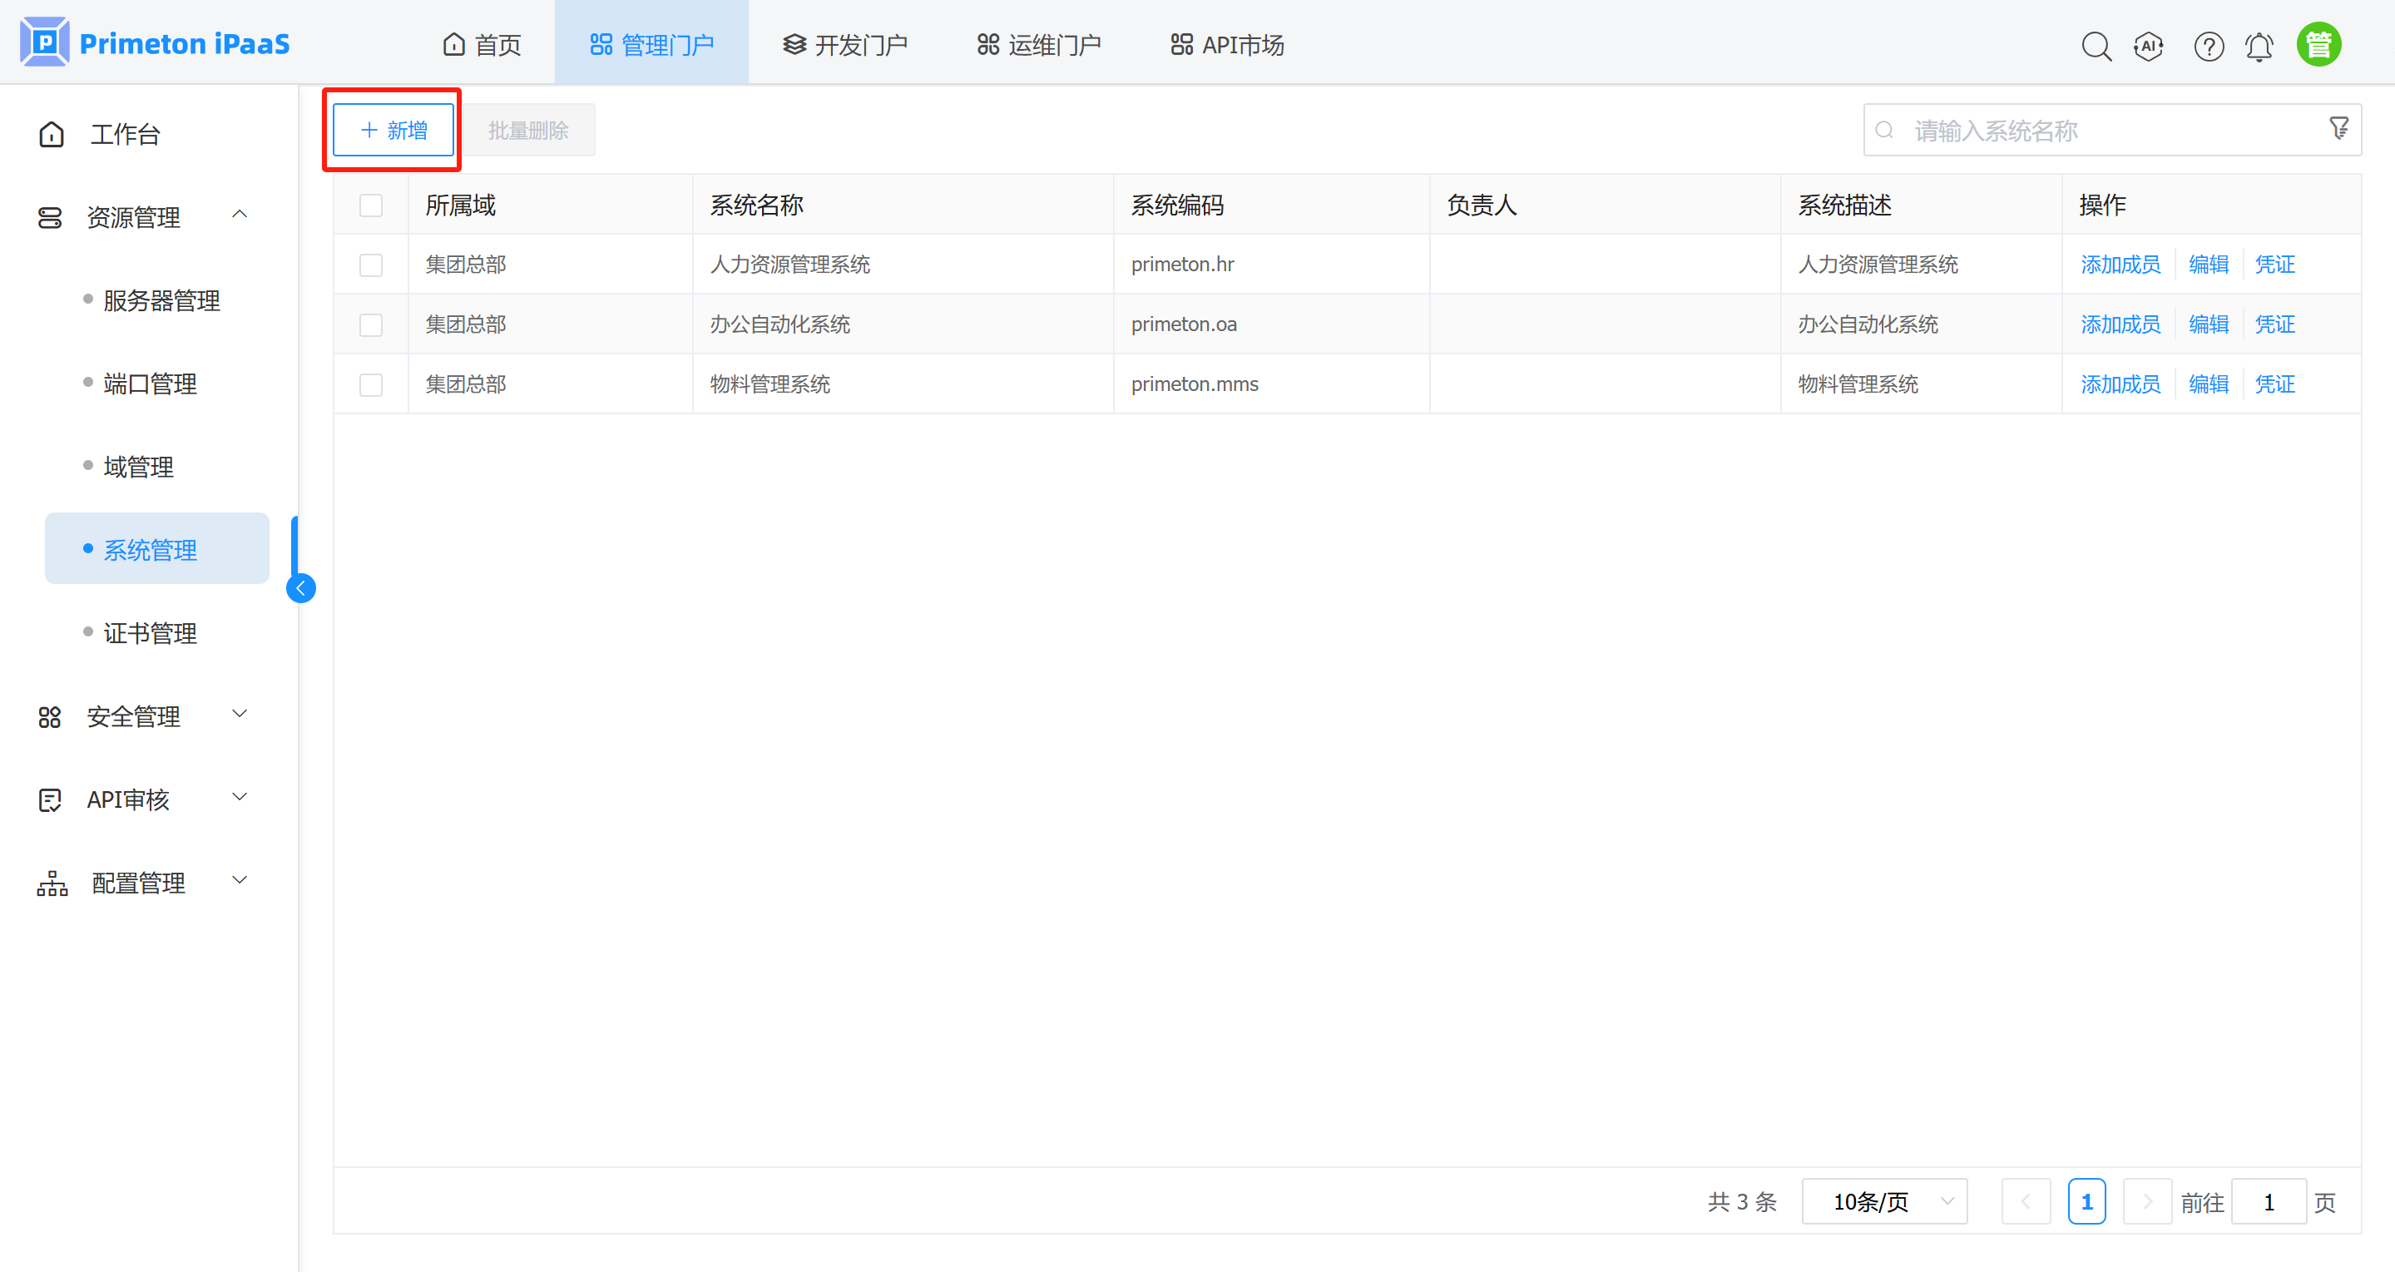
Task: Open the search icon in top bar
Action: [x=2096, y=45]
